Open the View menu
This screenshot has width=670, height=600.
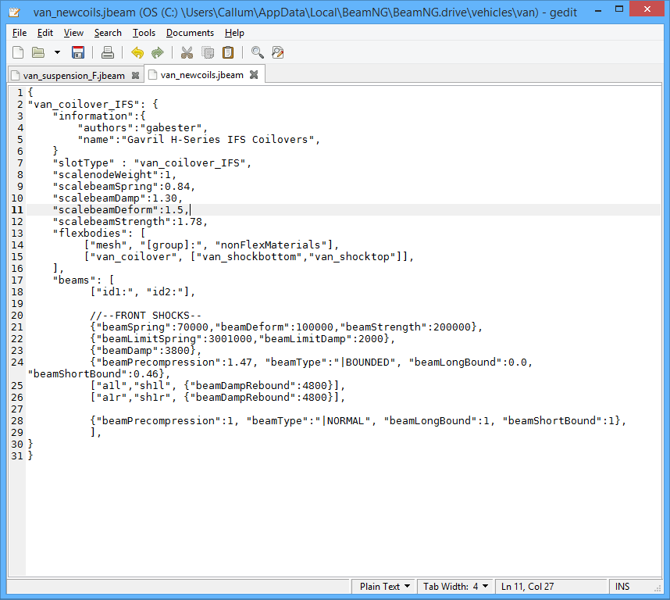point(73,33)
